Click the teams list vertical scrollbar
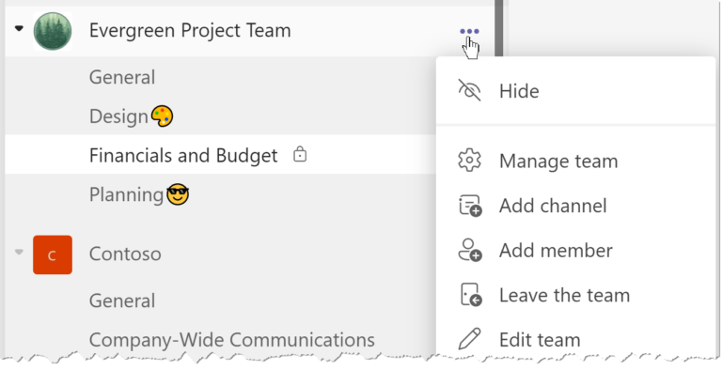Image resolution: width=722 pixels, height=370 pixels. pyautogui.click(x=498, y=27)
